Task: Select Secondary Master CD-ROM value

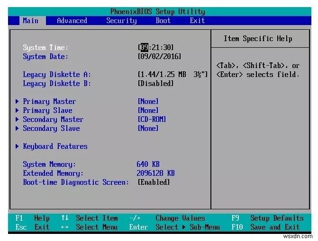Action: coord(152,119)
